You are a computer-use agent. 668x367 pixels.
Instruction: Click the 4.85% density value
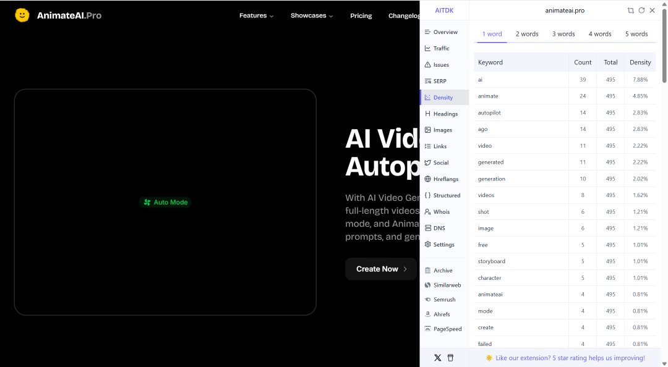pos(640,96)
